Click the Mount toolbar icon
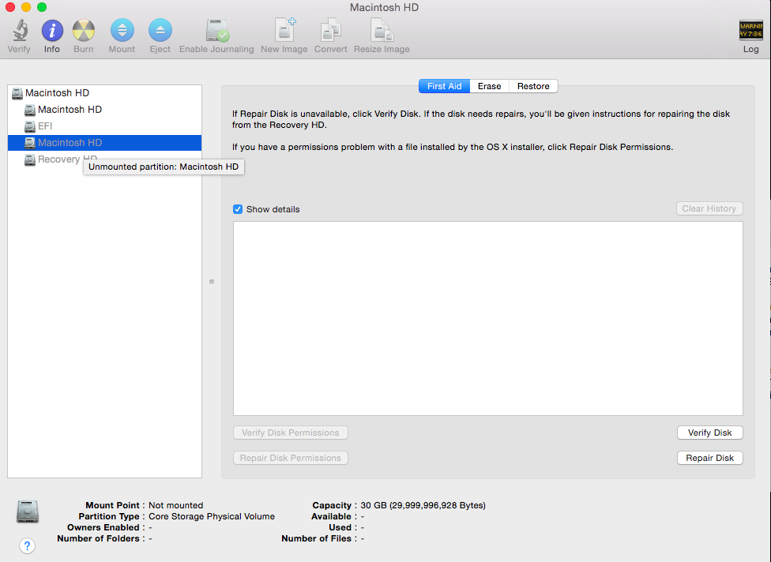The image size is (771, 562). (122, 31)
